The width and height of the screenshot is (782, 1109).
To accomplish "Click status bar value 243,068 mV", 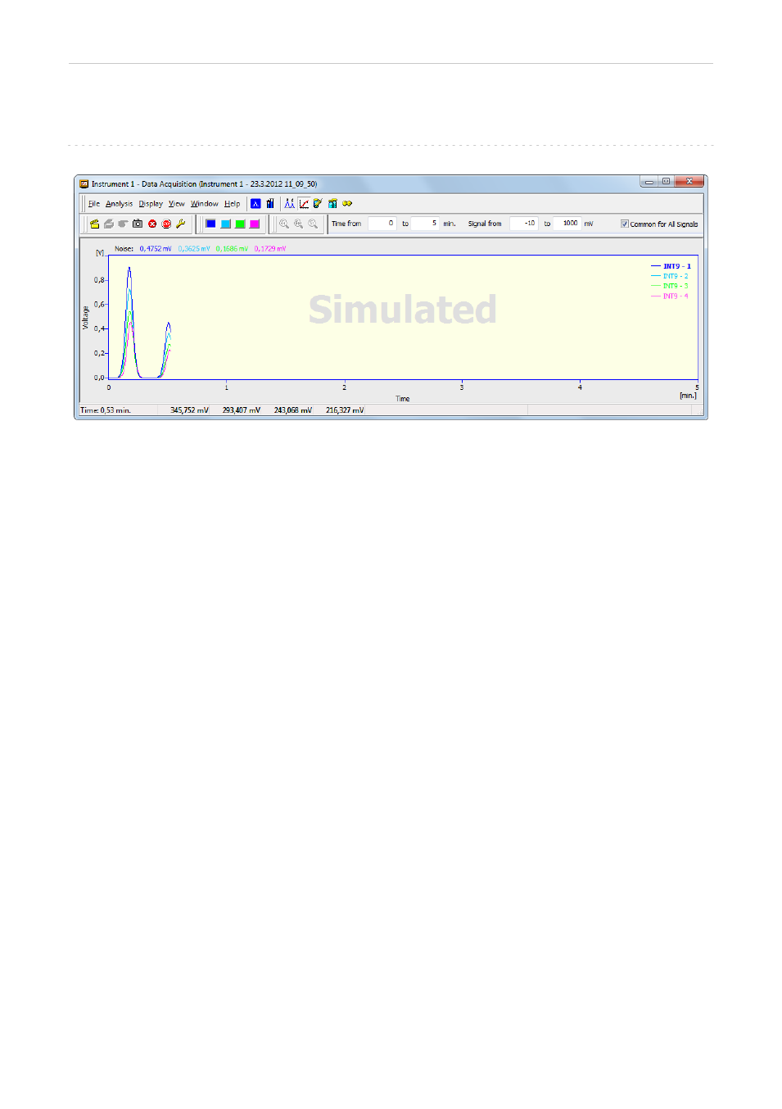I will pos(293,410).
